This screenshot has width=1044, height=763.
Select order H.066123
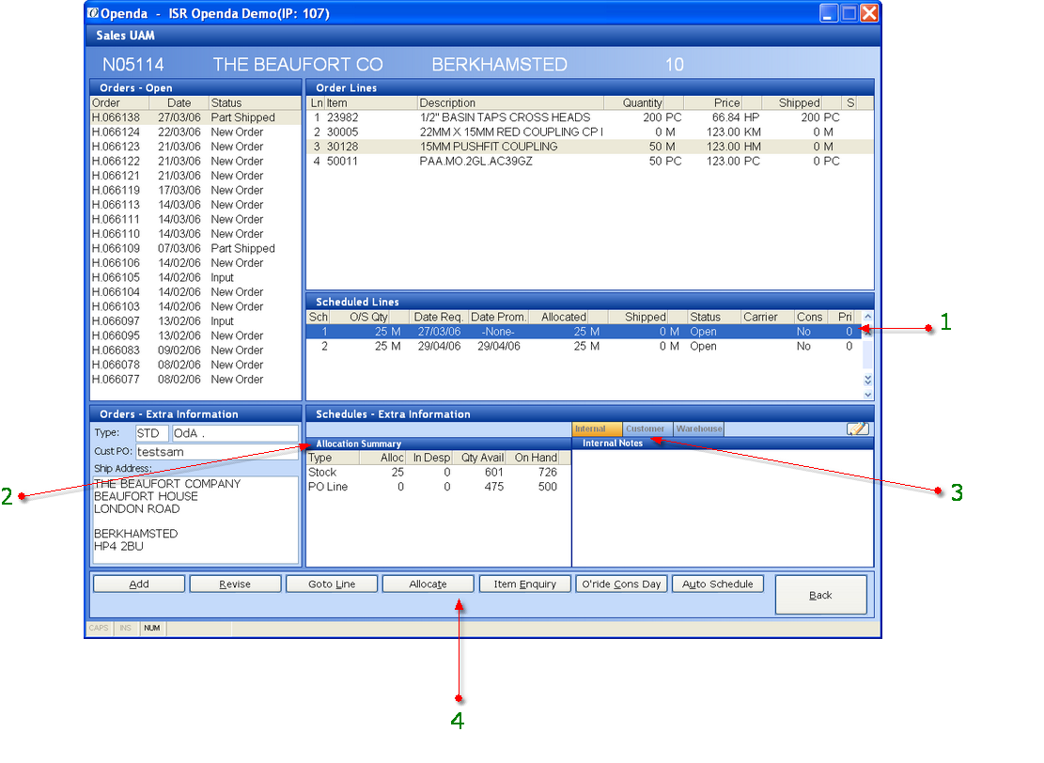195,147
